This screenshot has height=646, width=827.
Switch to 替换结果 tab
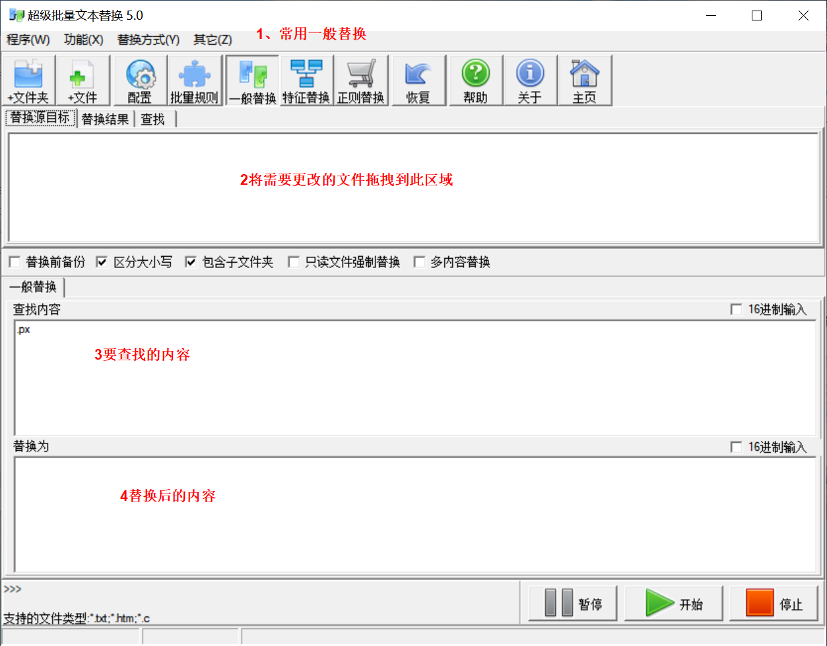pos(106,120)
